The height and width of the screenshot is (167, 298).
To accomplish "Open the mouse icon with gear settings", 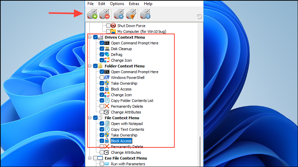I will point(119,14).
